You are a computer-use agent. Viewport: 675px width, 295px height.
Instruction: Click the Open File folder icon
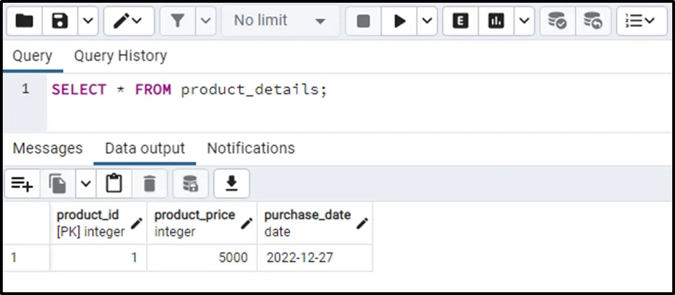point(24,21)
